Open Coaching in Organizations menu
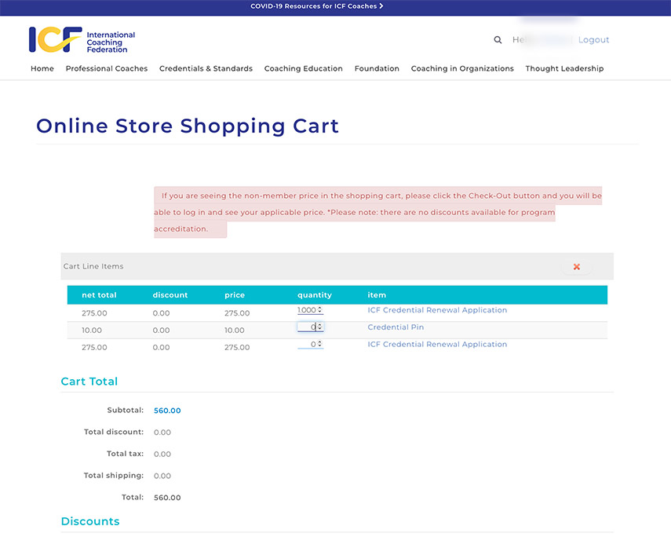The width and height of the screenshot is (671, 537). [462, 69]
